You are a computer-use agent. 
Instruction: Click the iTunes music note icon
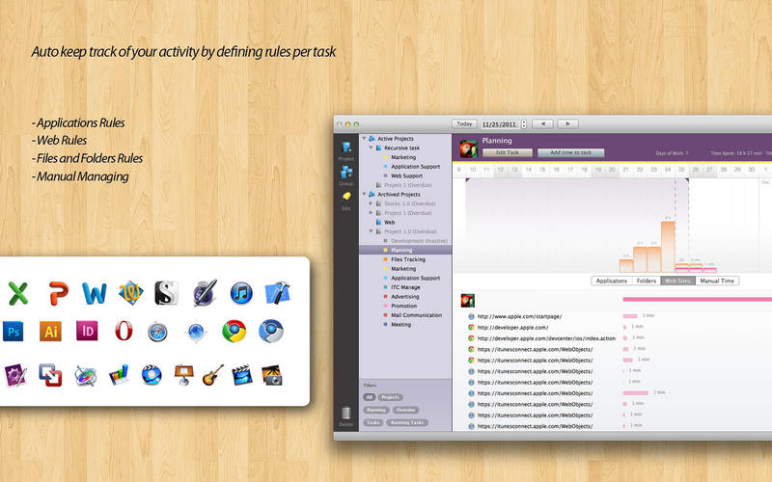pyautogui.click(x=240, y=292)
